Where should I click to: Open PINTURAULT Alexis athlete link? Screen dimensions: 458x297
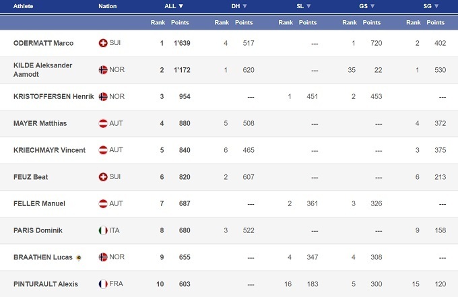click(x=45, y=284)
